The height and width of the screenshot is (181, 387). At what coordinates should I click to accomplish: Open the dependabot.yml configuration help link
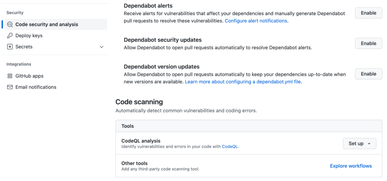coord(243,82)
